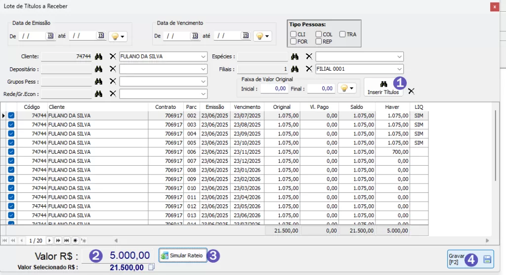Expand the FULANO DA SILVA client dropdown
This screenshot has width=506, height=275.
[x=203, y=56]
